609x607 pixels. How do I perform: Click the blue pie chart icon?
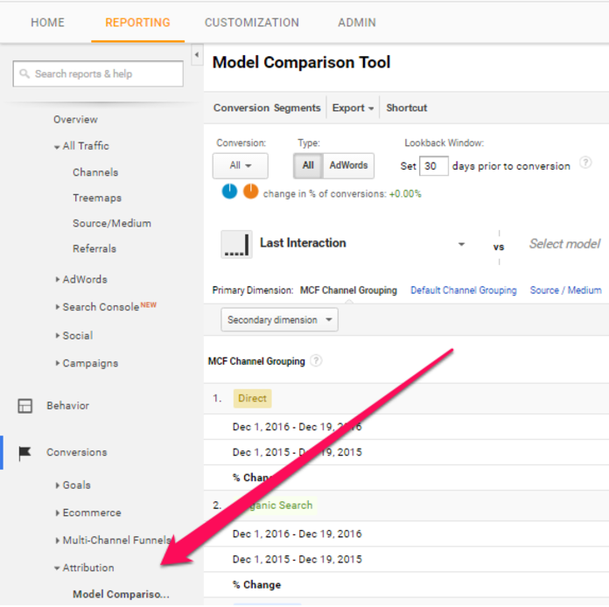tap(229, 192)
